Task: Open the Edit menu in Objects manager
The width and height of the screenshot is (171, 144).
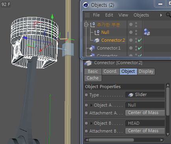Action: pyautogui.click(x=109, y=15)
